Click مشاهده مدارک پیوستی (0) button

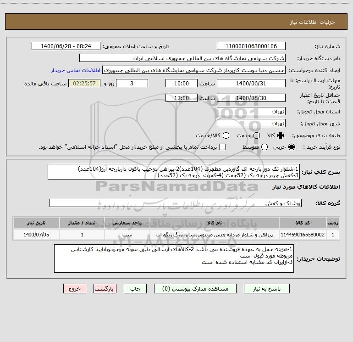pos(195,289)
